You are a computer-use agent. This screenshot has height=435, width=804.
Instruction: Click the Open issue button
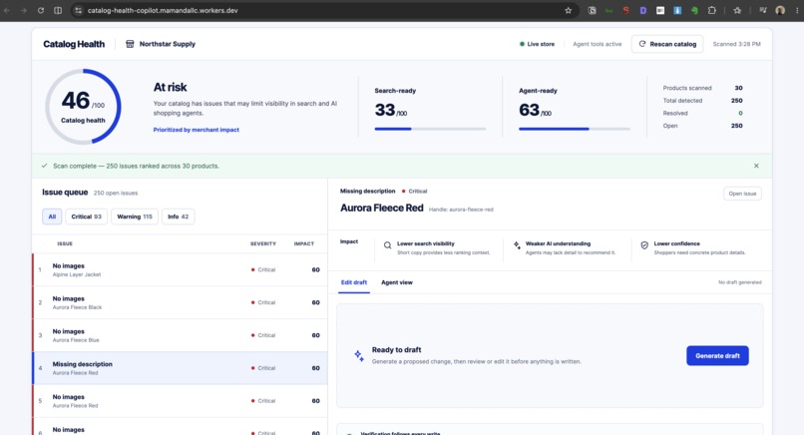742,194
